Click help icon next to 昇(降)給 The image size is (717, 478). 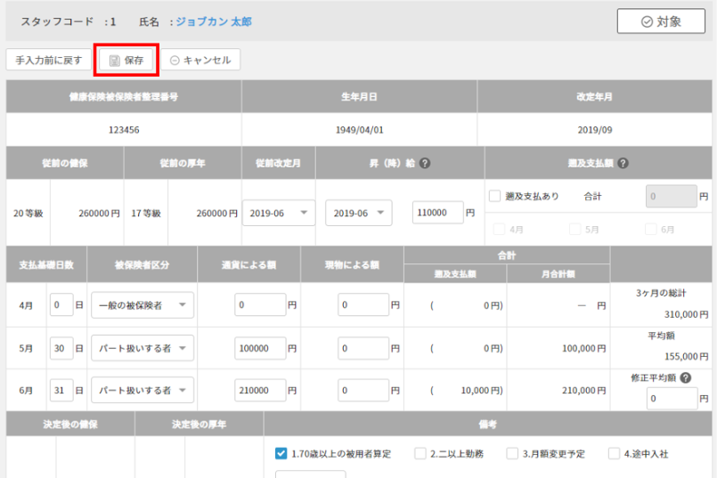[x=425, y=163]
